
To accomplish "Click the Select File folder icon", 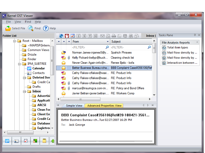I will (x=8, y=28).
